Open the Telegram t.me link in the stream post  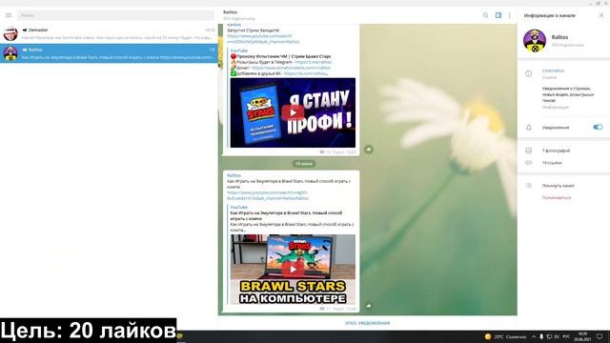click(x=314, y=62)
